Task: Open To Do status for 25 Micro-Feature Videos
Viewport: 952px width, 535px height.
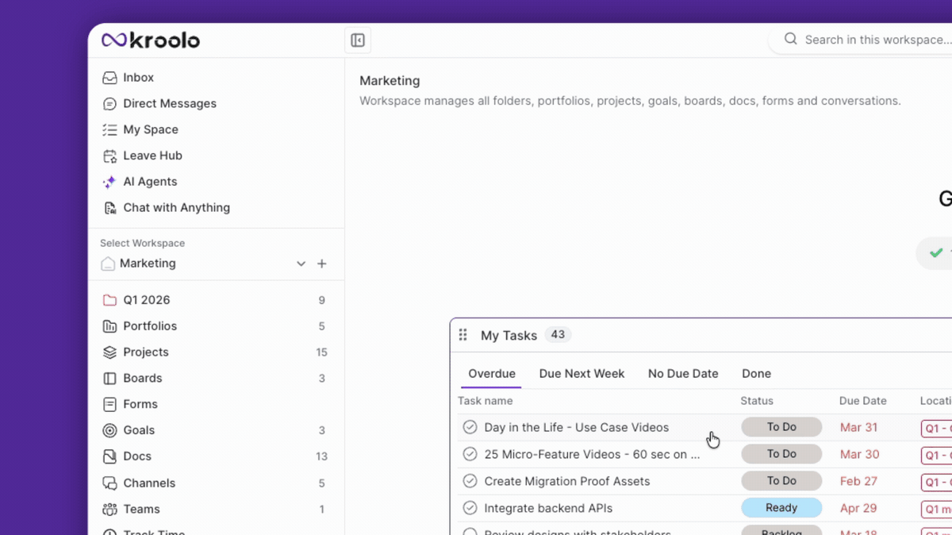Action: 781,454
